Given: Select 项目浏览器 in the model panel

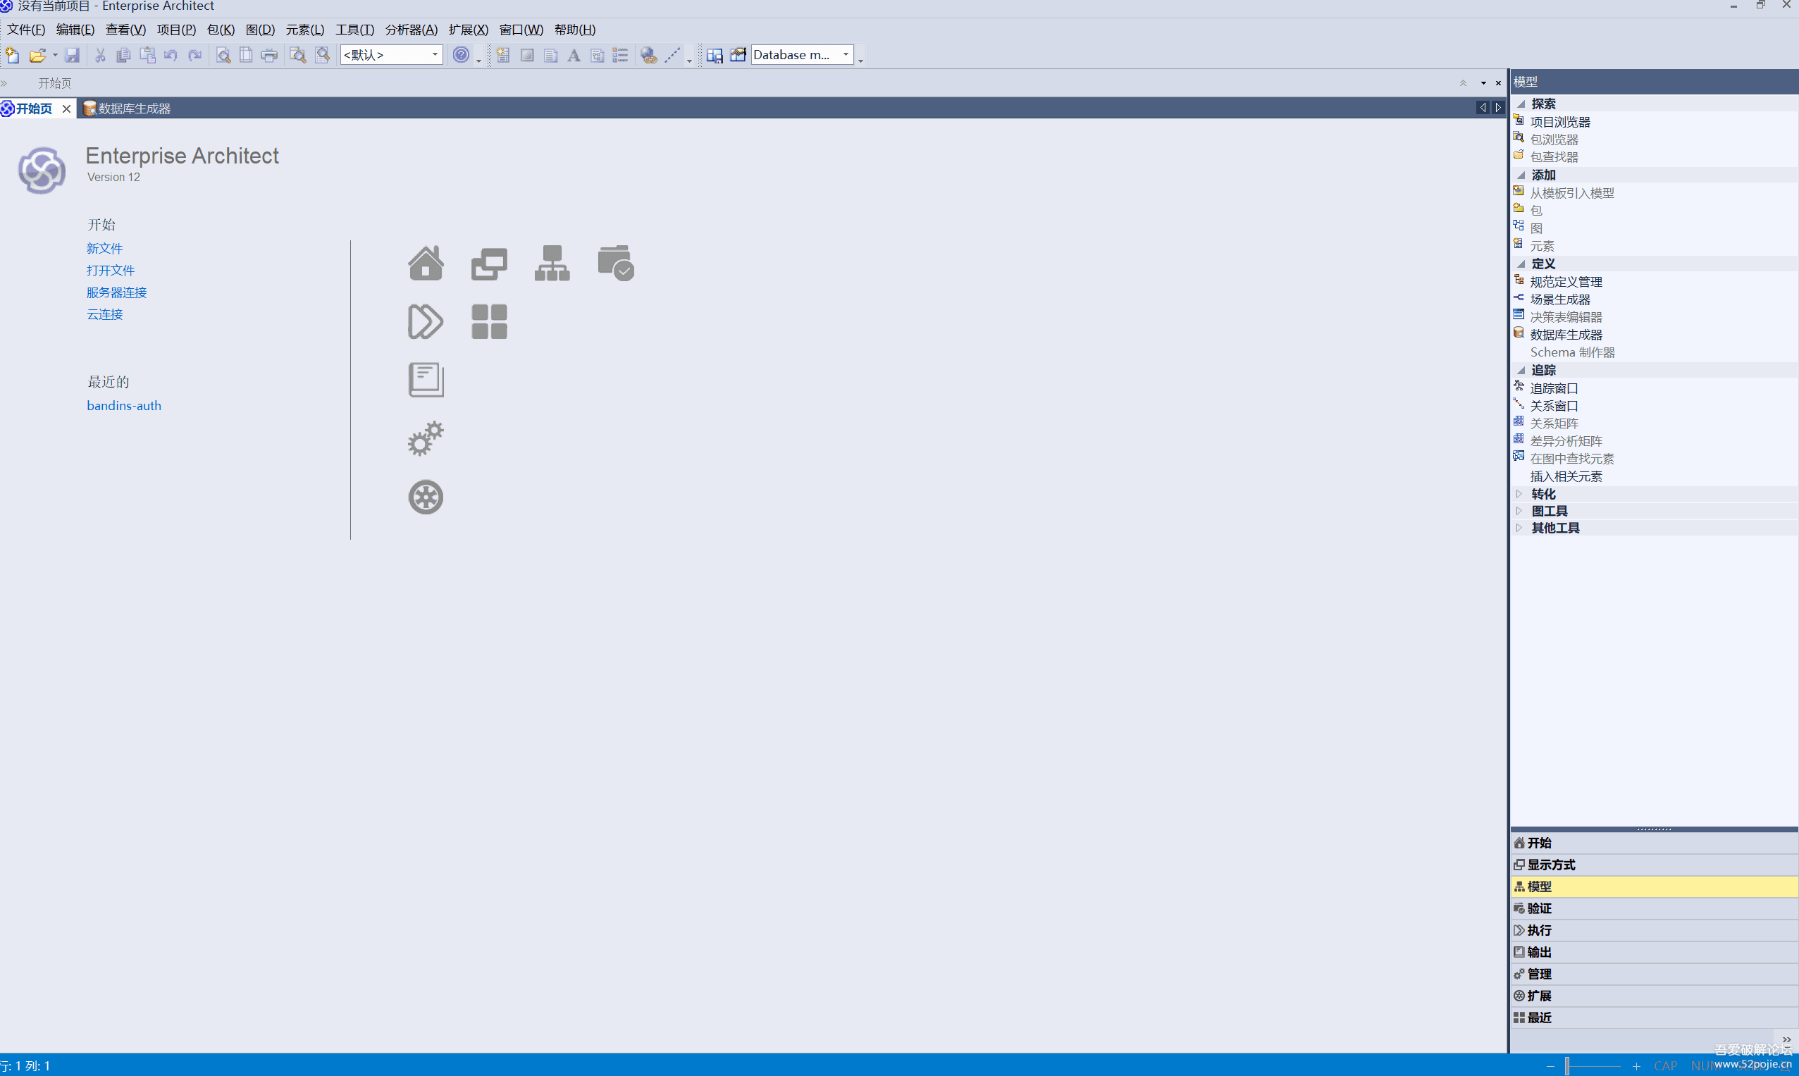Looking at the screenshot, I should click(1559, 122).
